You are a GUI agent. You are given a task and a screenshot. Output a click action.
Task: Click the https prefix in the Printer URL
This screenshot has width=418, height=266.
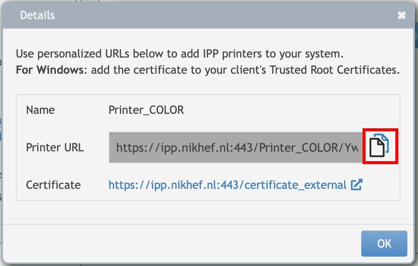[129, 147]
